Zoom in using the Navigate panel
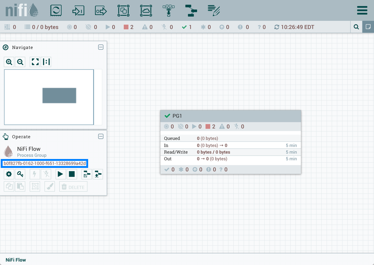The height and width of the screenshot is (265, 374). 9,62
